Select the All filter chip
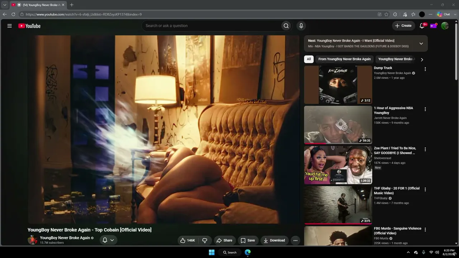Viewport: 459px width, 258px height. tap(309, 59)
